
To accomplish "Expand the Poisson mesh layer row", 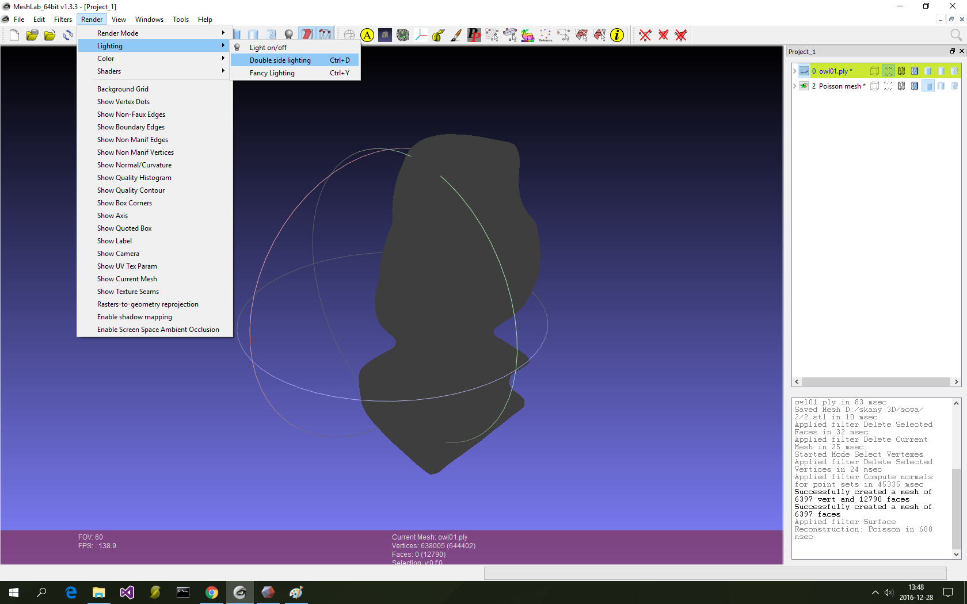I will tap(795, 86).
